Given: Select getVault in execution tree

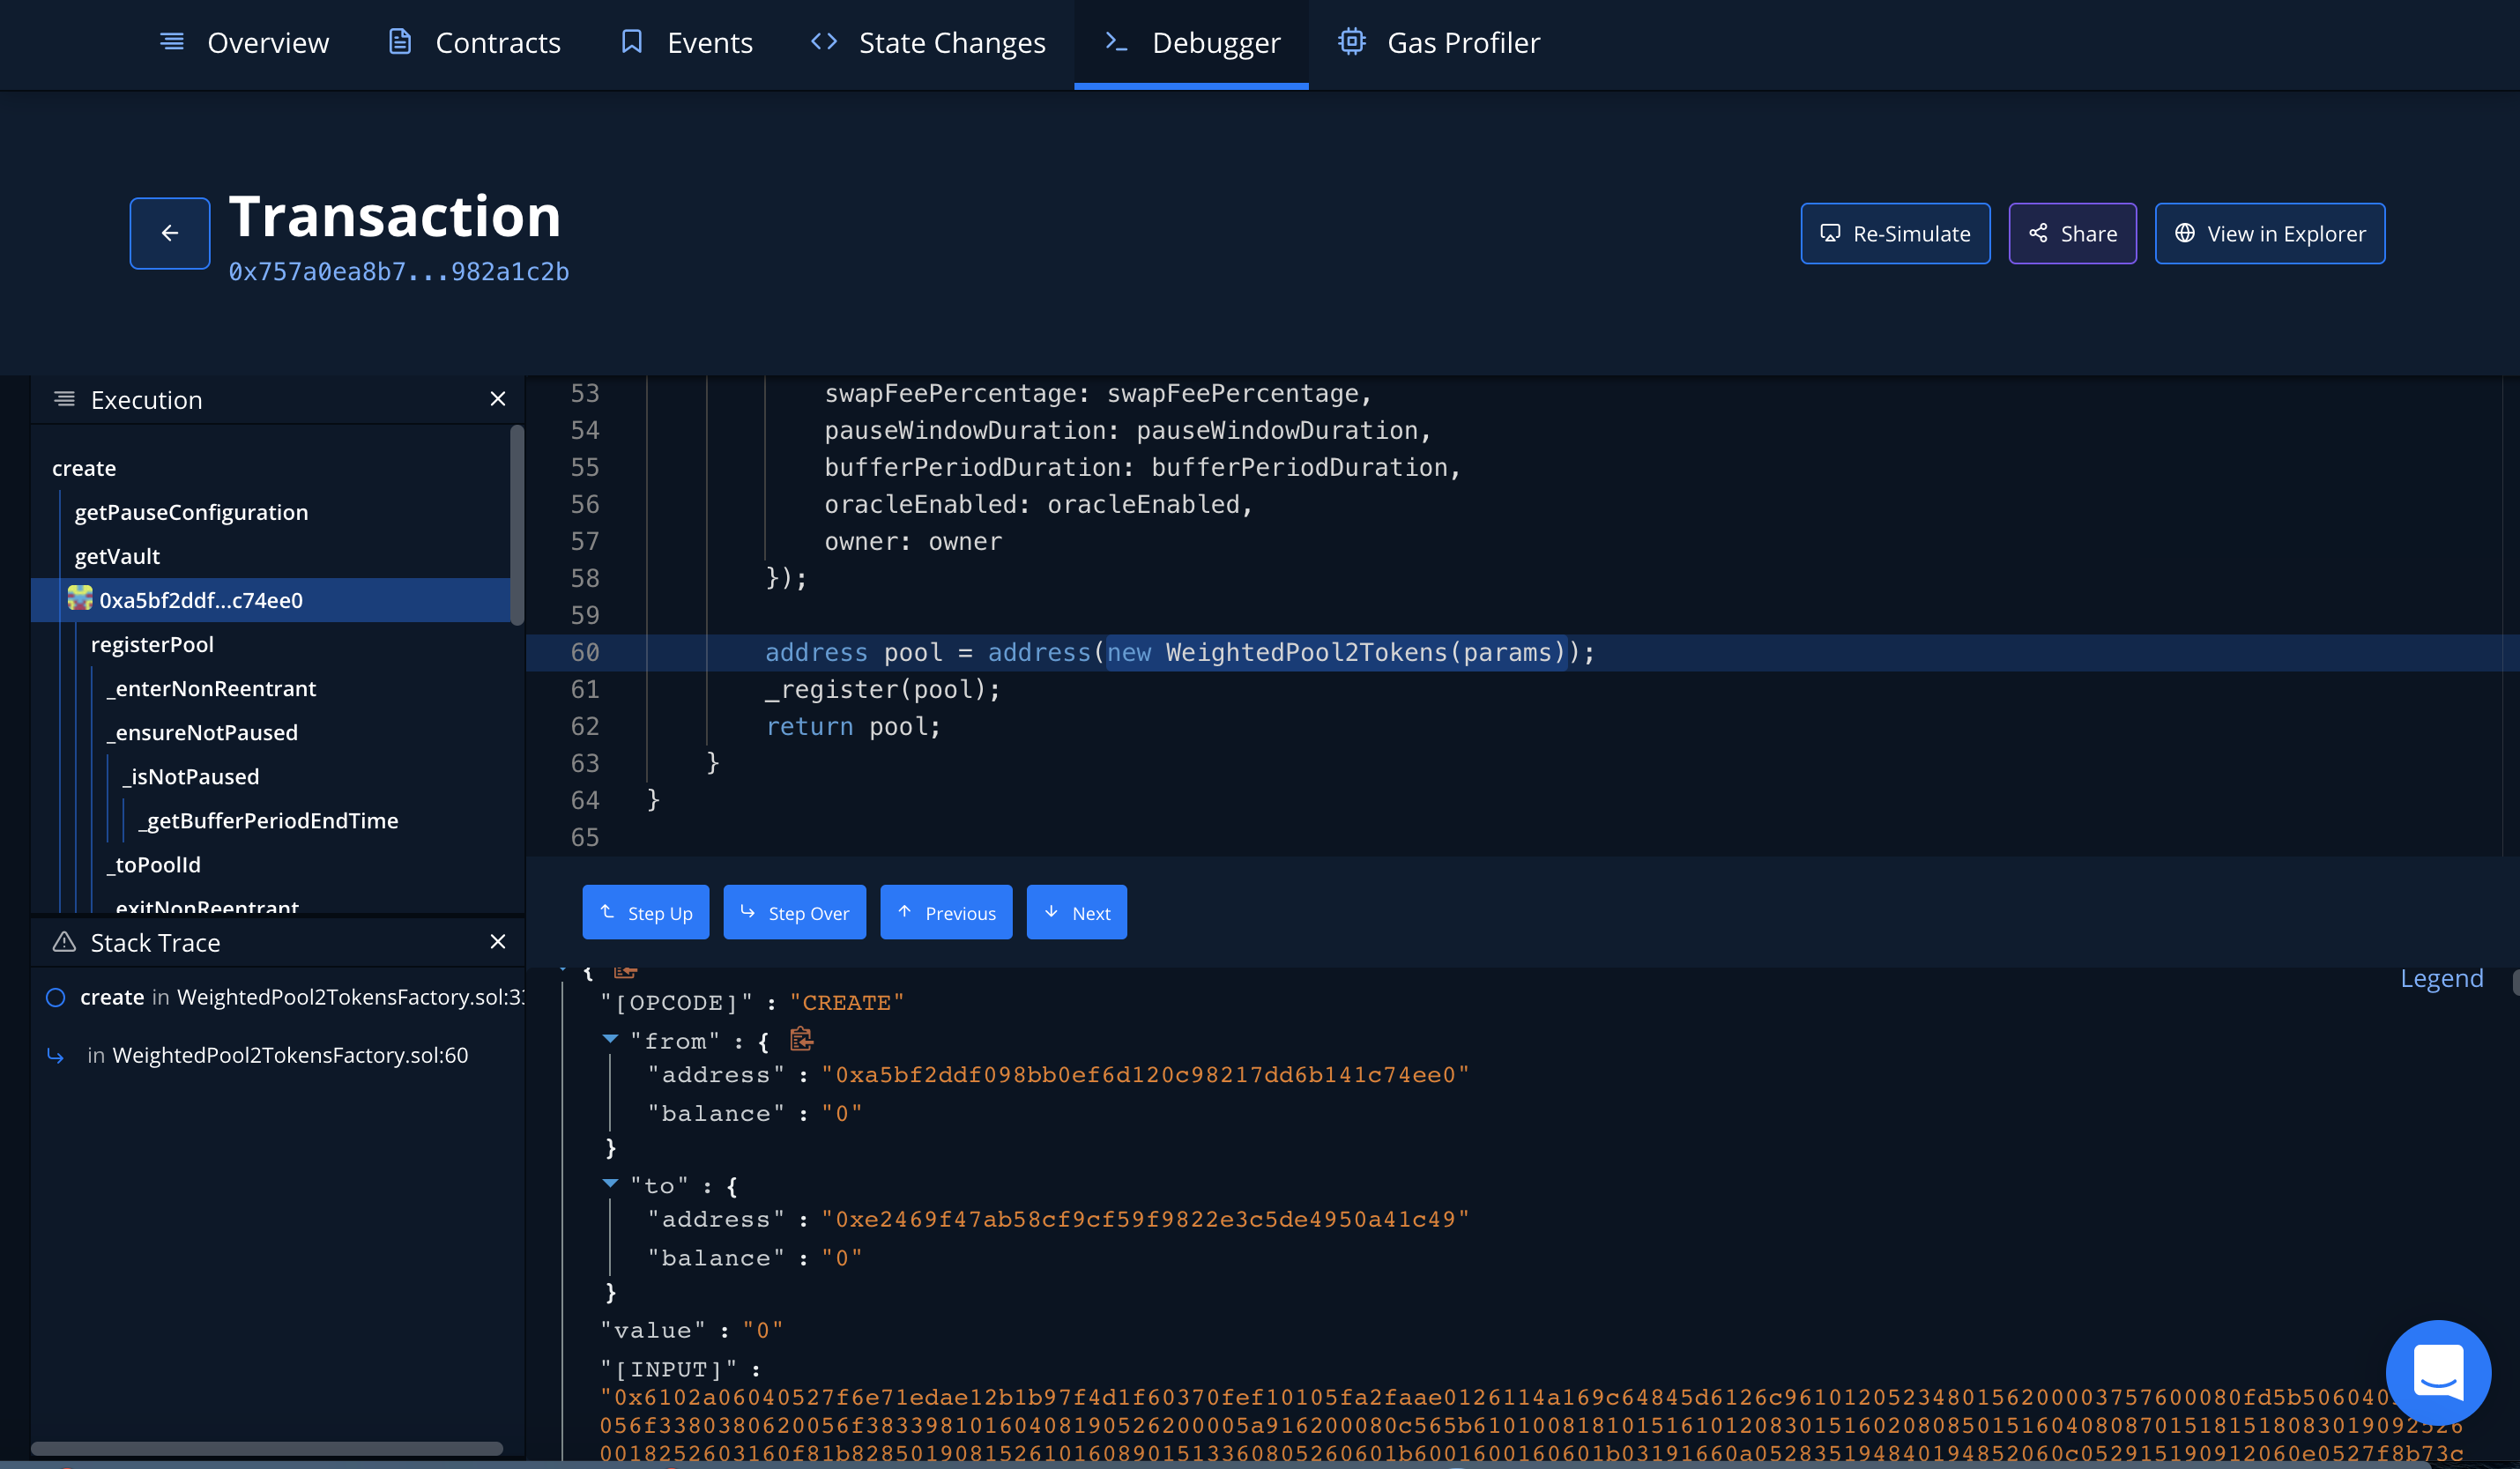Looking at the screenshot, I should 117,556.
